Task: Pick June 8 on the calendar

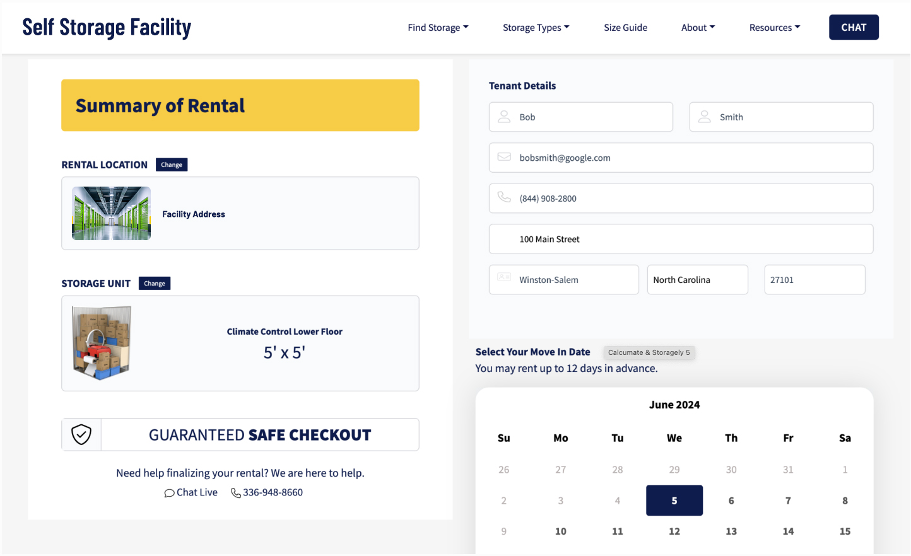Action: 845,501
